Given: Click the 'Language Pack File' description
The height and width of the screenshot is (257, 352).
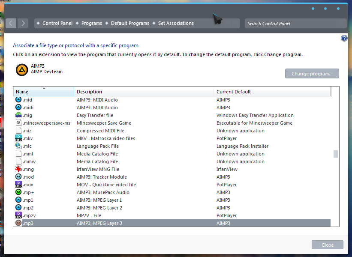Looking at the screenshot, I should click(x=98, y=146).
